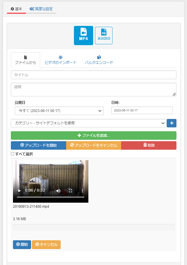Image resolution: width=187 pixels, height=265 pixels.
Task: Switch to 高度な設定 tab
Action: click(41, 9)
